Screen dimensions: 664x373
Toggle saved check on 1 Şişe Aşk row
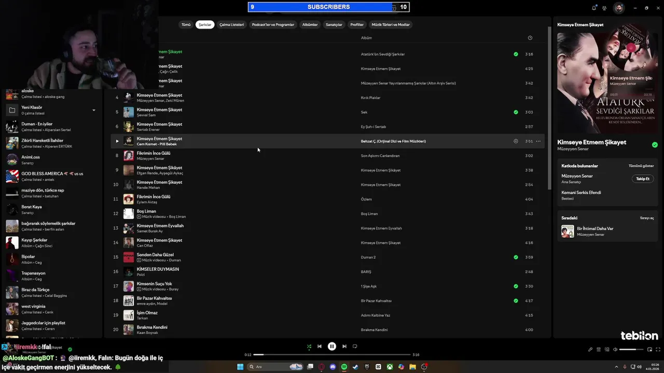[516, 286]
